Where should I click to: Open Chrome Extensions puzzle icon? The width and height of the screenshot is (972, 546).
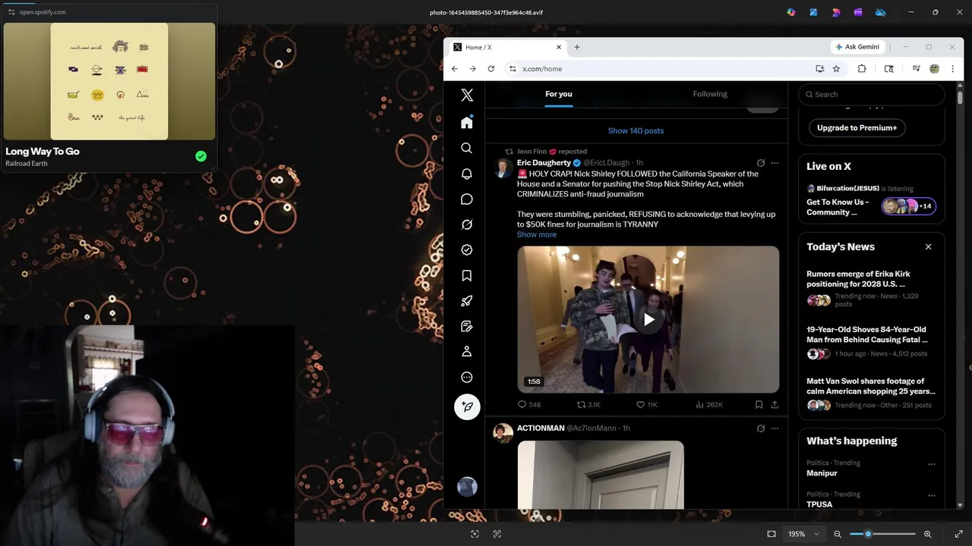coord(862,69)
